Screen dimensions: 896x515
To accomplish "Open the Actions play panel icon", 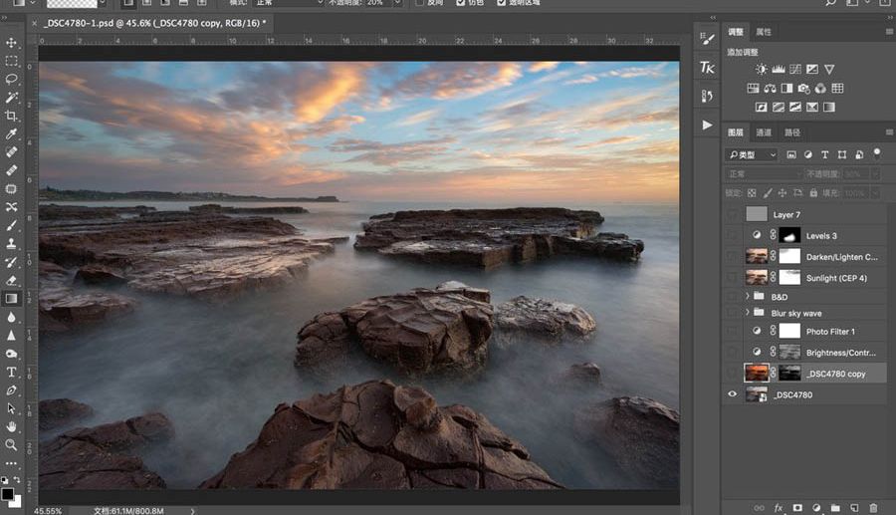I will [707, 125].
